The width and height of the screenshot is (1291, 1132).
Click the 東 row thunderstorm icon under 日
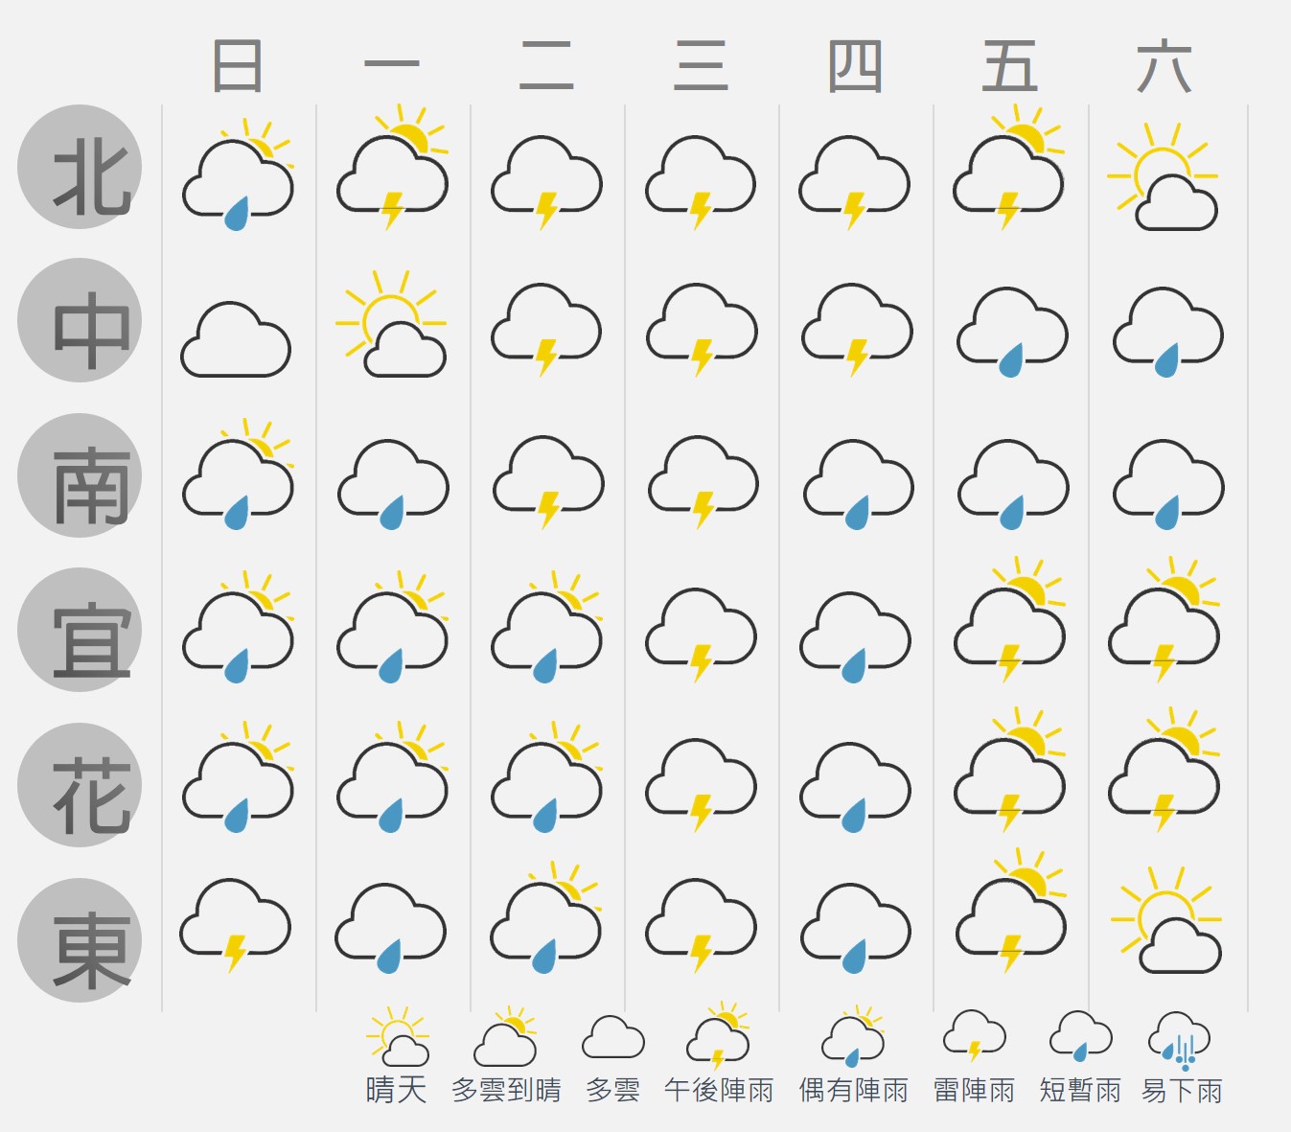236,926
